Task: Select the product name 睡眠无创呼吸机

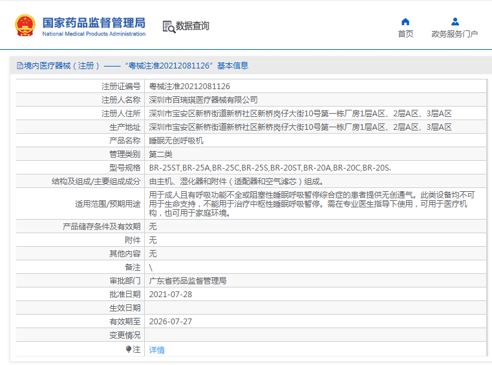Action: tap(176, 140)
